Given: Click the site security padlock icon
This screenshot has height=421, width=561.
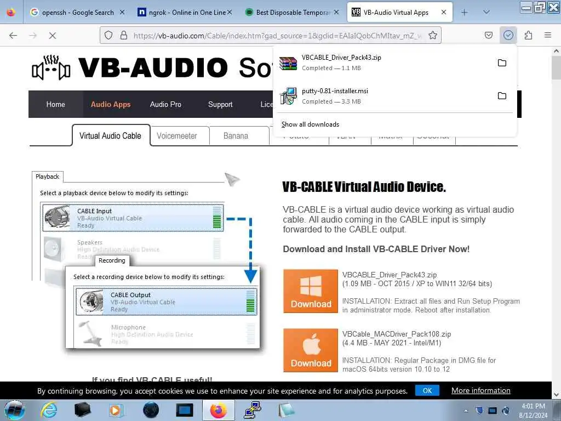Looking at the screenshot, I should pos(124,35).
